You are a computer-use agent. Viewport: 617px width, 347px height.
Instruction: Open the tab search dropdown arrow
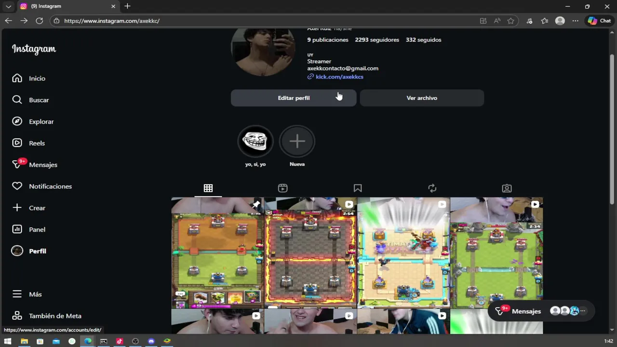coord(8,6)
